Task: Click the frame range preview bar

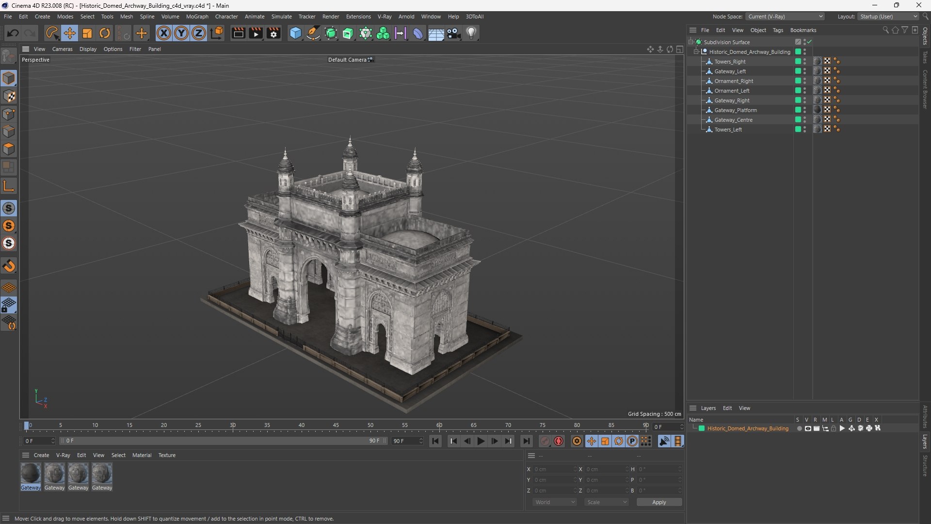Action: pos(223,441)
